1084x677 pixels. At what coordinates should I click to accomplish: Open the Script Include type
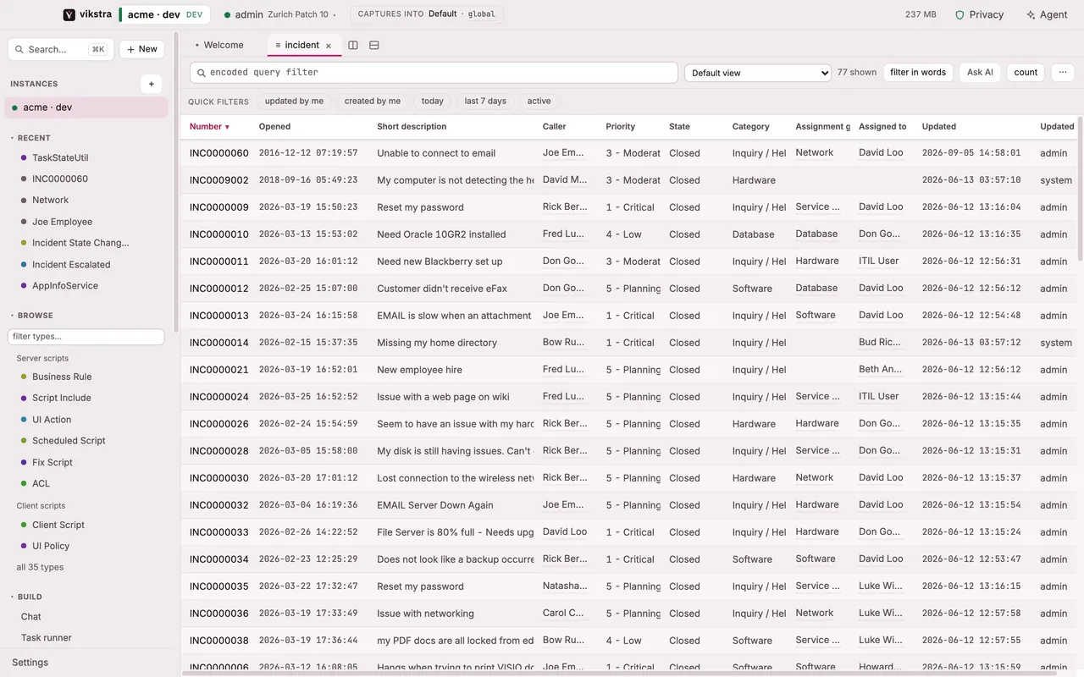[x=62, y=398]
